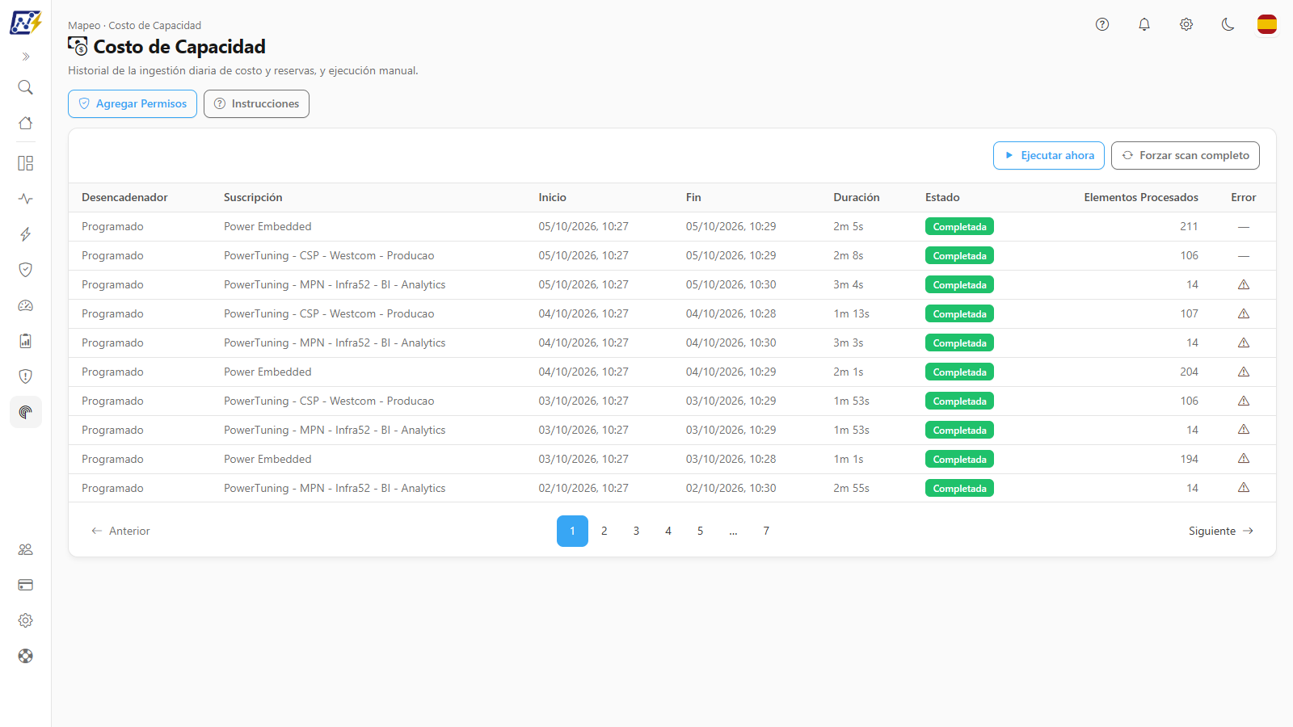Click Forzar scan completo
Screen dimensions: 1293x727
pyautogui.click(x=1186, y=155)
